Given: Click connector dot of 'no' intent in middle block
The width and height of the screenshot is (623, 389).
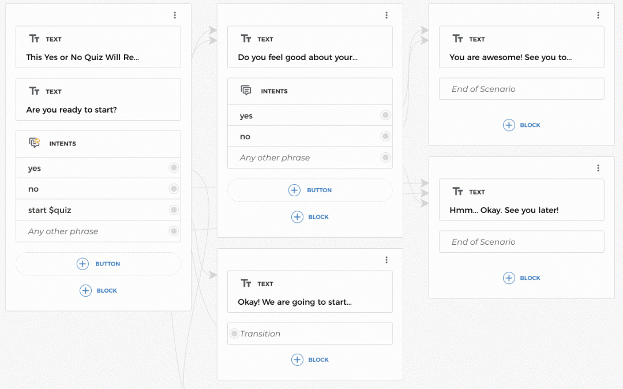Looking at the screenshot, I should (x=385, y=137).
